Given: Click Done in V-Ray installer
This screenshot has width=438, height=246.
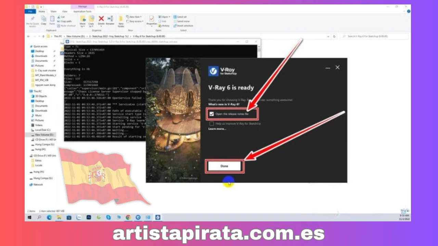Looking at the screenshot, I should pyautogui.click(x=224, y=166).
